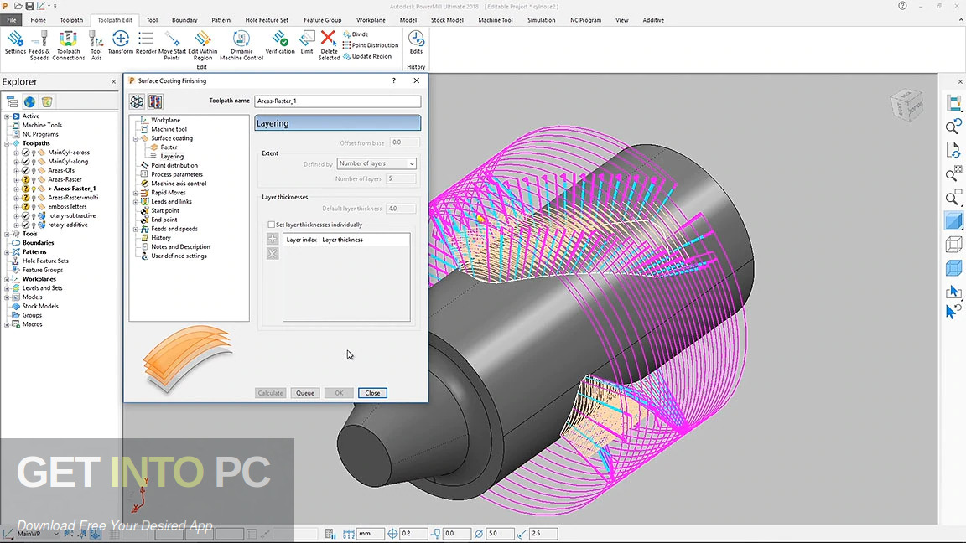Click the dialog help question mark
966x543 pixels.
[393, 80]
